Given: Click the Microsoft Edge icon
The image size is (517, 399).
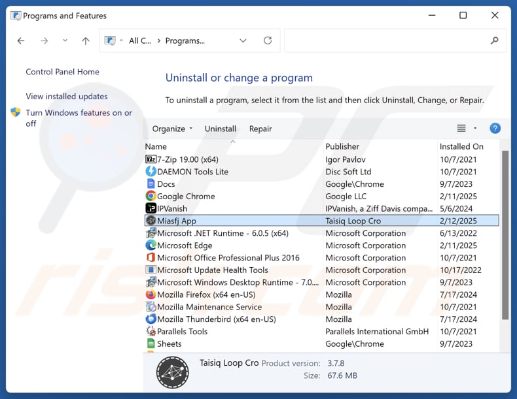Looking at the screenshot, I should point(151,246).
